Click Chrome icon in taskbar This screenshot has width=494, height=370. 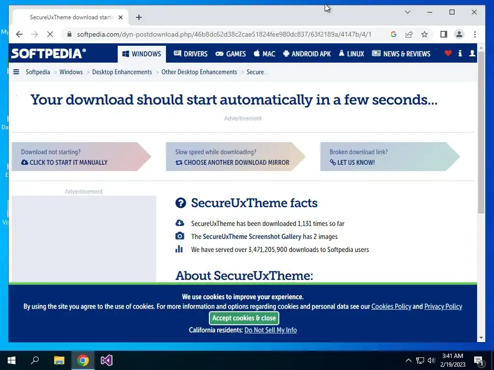83,360
